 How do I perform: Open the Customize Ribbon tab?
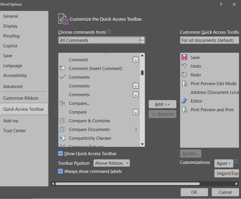pyautogui.click(x=24, y=98)
